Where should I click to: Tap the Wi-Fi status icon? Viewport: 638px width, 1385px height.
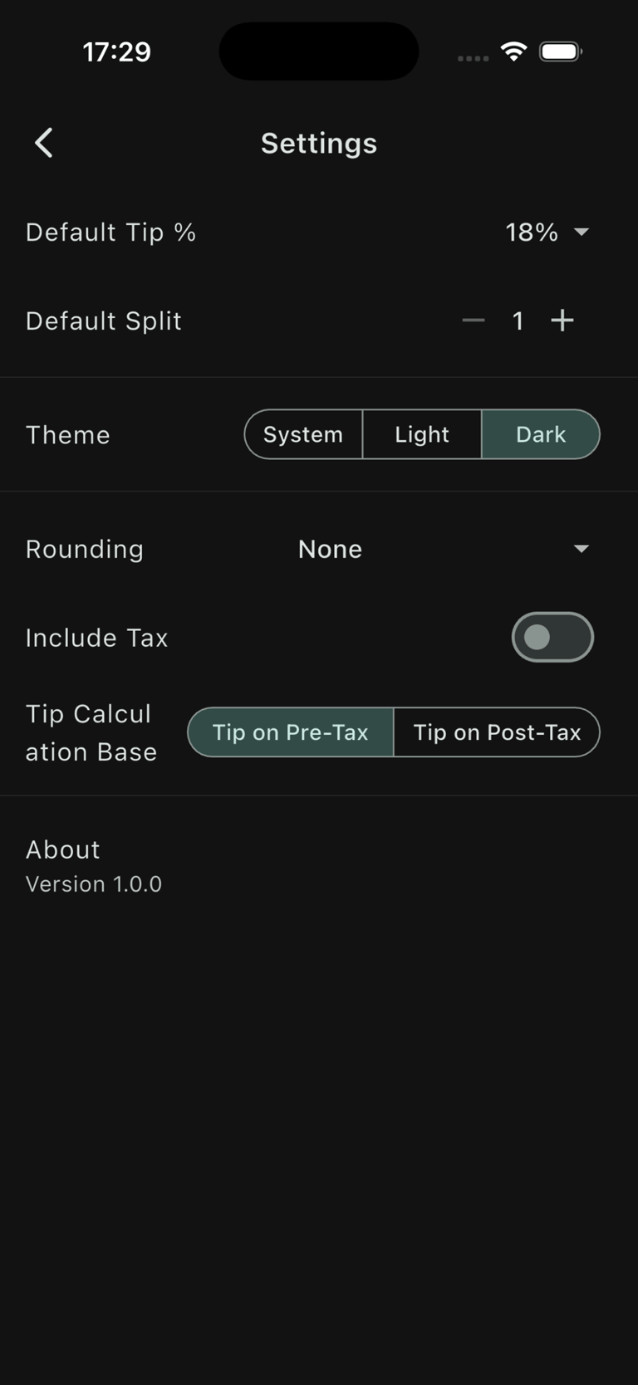[514, 51]
